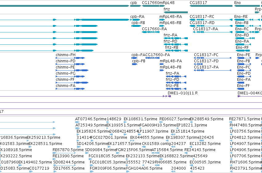Click the EC00505.3prime EST label
262x173 pixels.
coord(205,162)
